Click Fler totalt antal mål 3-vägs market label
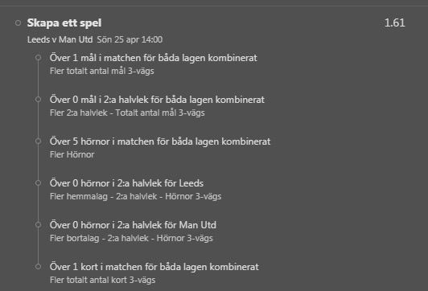Viewport: 428px width, 291px height. click(x=102, y=72)
